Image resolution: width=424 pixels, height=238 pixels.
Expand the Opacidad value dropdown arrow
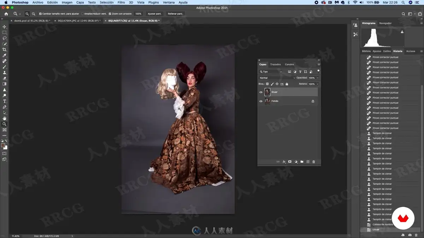pos(318,78)
